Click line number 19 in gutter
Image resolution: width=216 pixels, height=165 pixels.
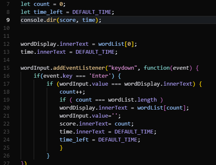6,100
